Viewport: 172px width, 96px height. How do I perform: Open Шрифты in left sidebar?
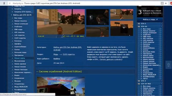click(x=18, y=44)
